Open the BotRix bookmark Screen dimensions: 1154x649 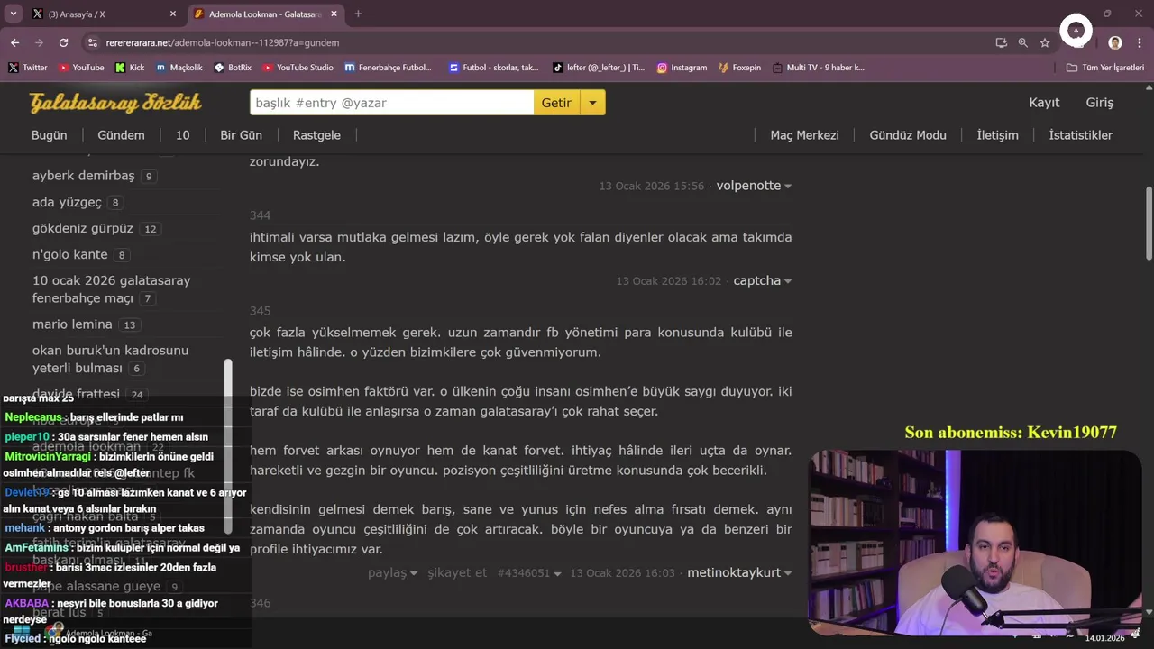tap(233, 68)
